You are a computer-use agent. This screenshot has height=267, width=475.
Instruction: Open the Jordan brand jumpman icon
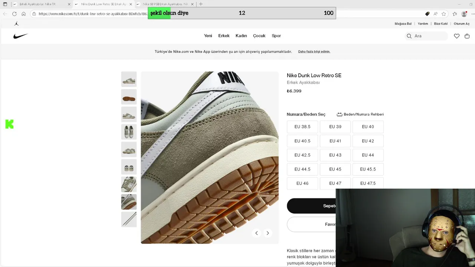16,24
